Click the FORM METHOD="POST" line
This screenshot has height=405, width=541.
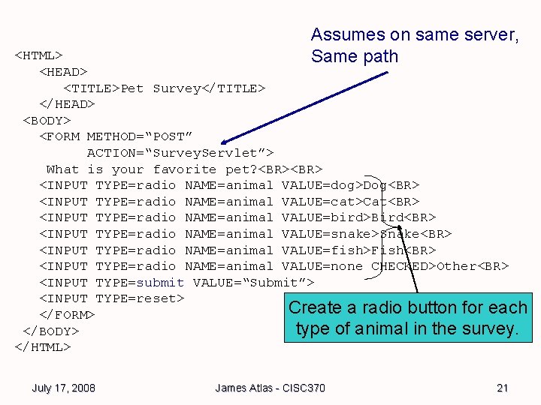(116, 136)
